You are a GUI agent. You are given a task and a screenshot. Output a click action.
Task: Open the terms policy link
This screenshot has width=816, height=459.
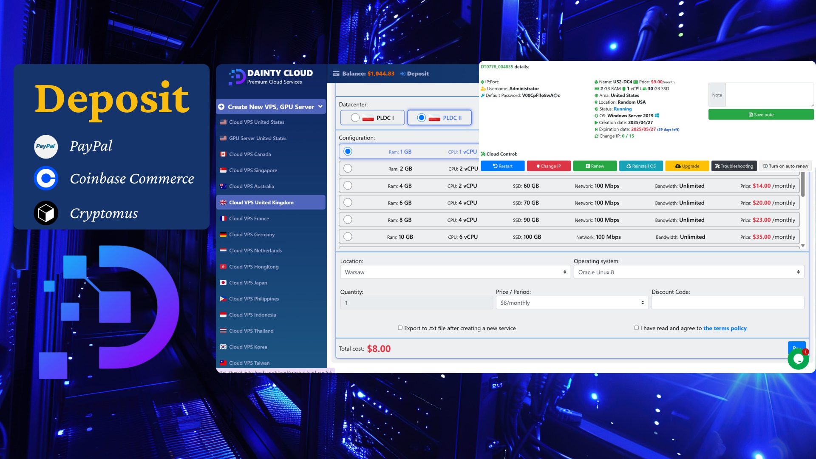(x=725, y=328)
